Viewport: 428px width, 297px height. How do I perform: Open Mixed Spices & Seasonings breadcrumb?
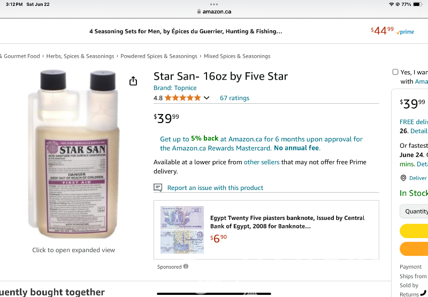tap(237, 56)
